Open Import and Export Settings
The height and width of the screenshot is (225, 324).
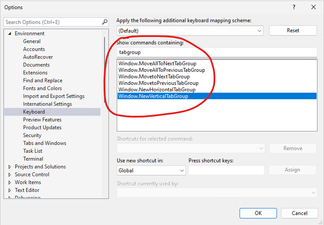[54, 96]
